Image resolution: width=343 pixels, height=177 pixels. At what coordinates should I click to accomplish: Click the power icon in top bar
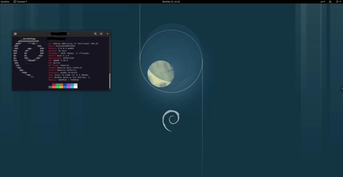click(x=337, y=2)
